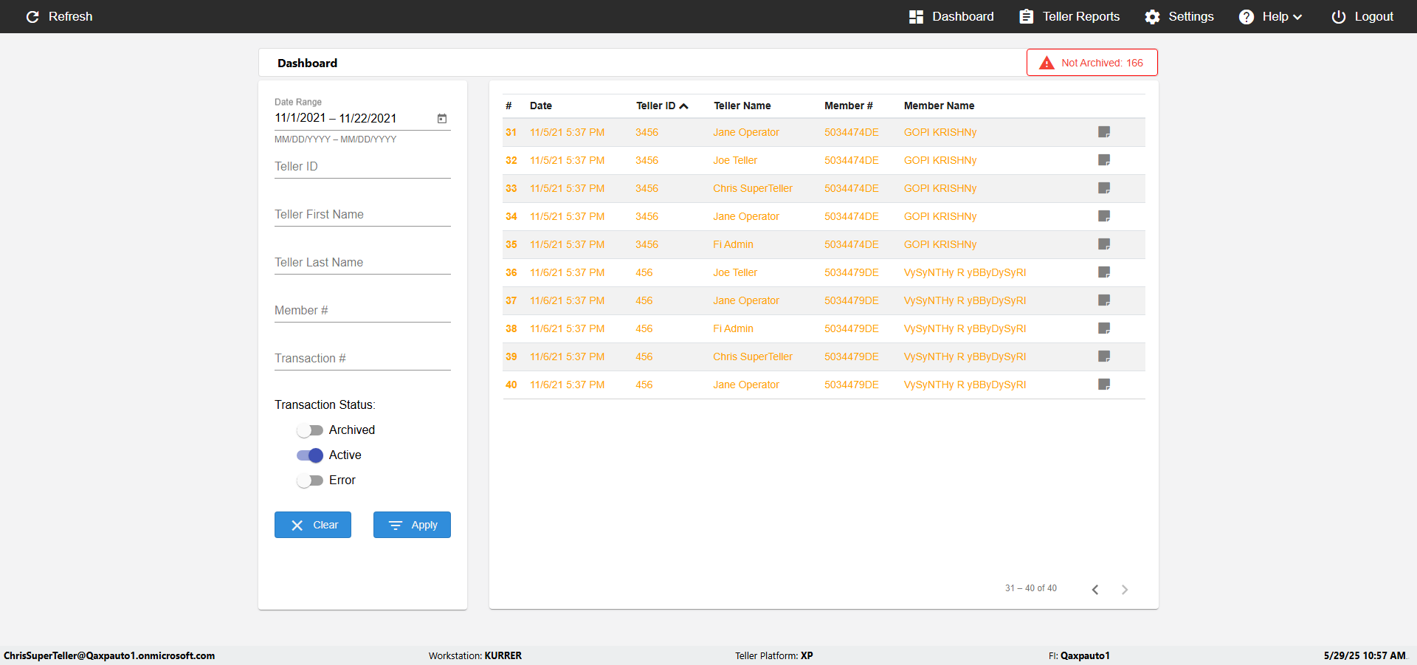Viewport: 1417px width, 665px height.
Task: Sort the table by Date column
Action: click(541, 106)
